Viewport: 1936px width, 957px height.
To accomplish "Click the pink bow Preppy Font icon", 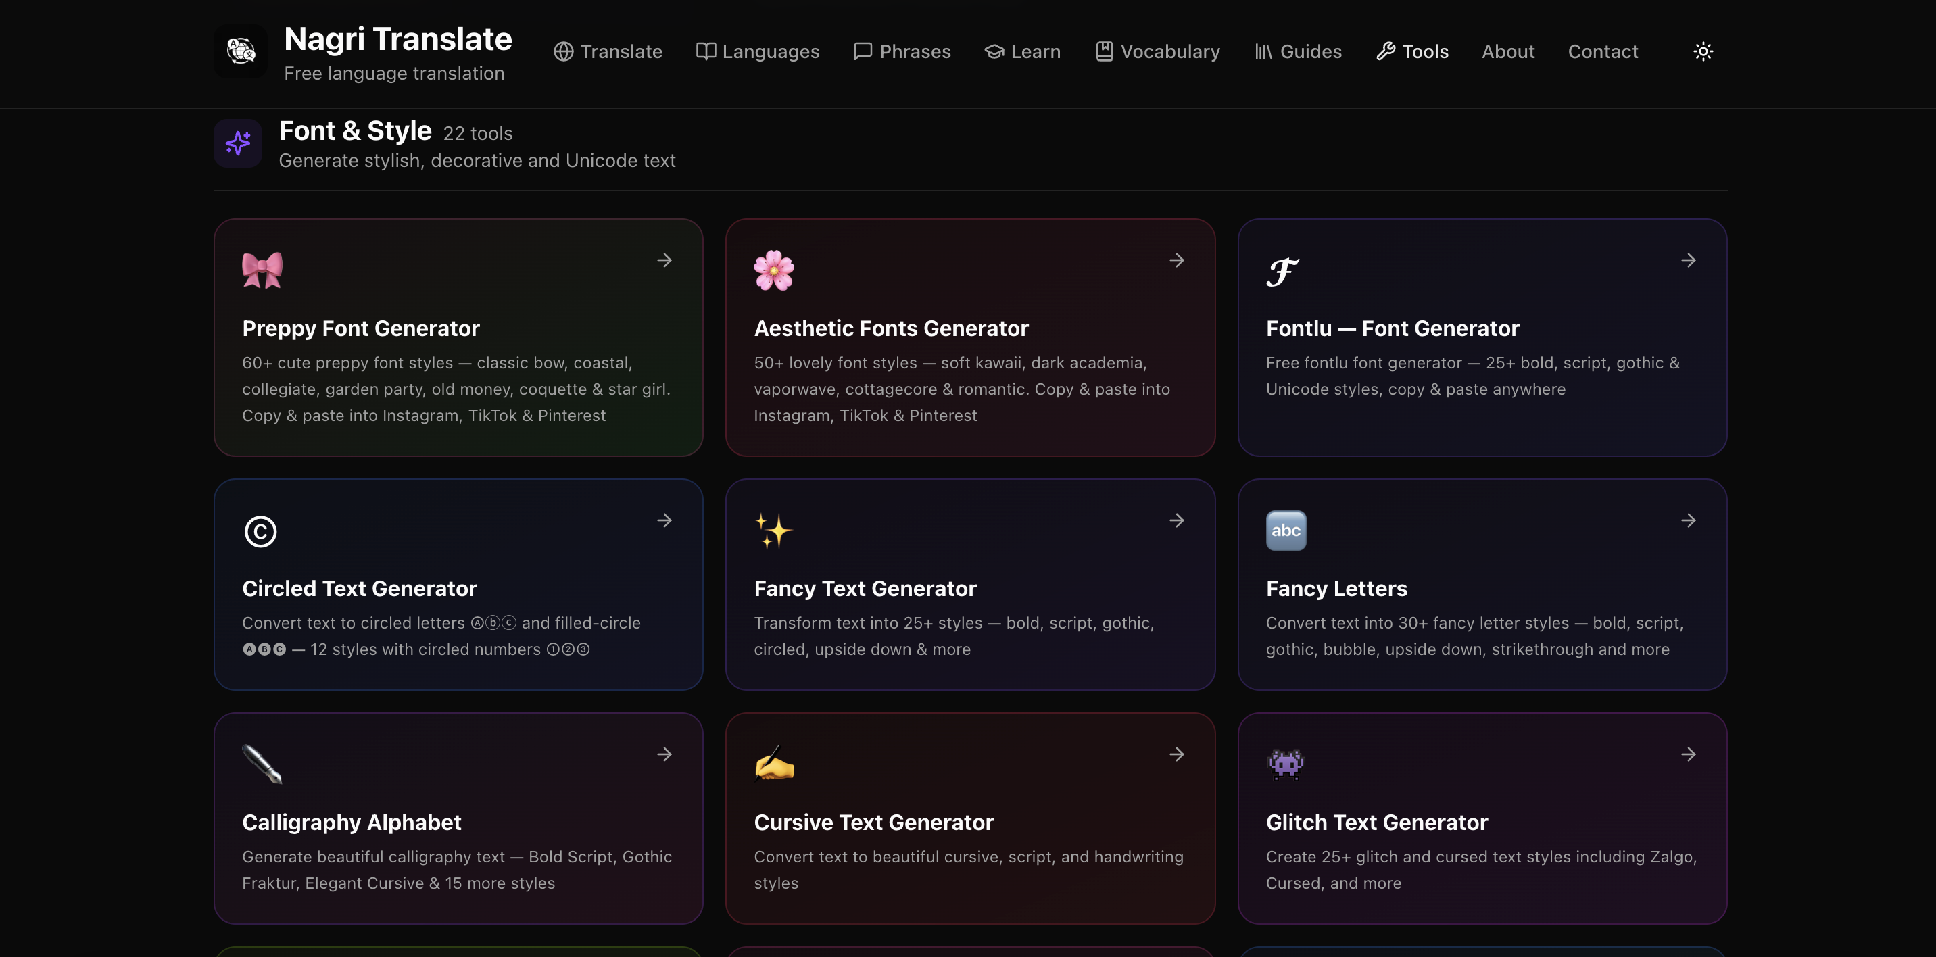I will (x=262, y=270).
